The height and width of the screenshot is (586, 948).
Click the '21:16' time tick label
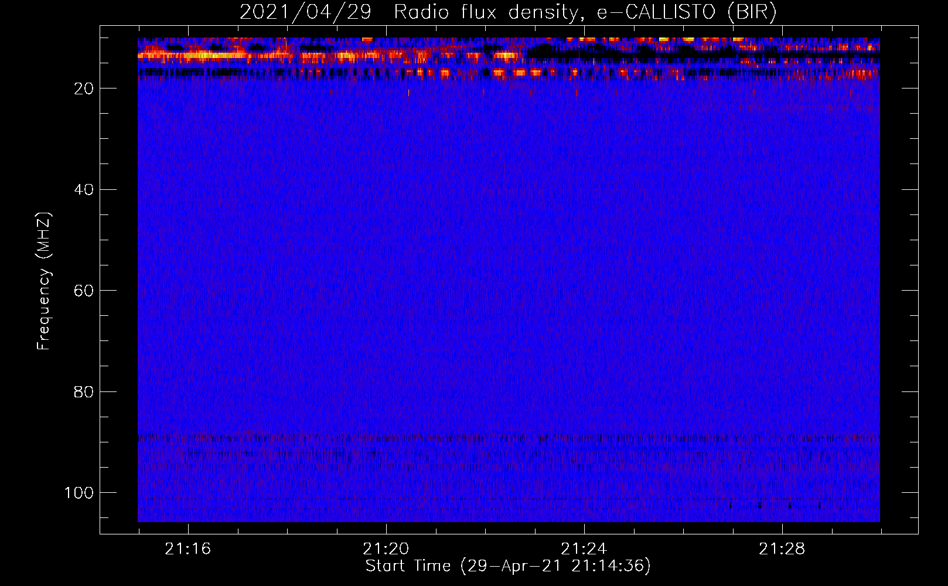tap(187, 549)
